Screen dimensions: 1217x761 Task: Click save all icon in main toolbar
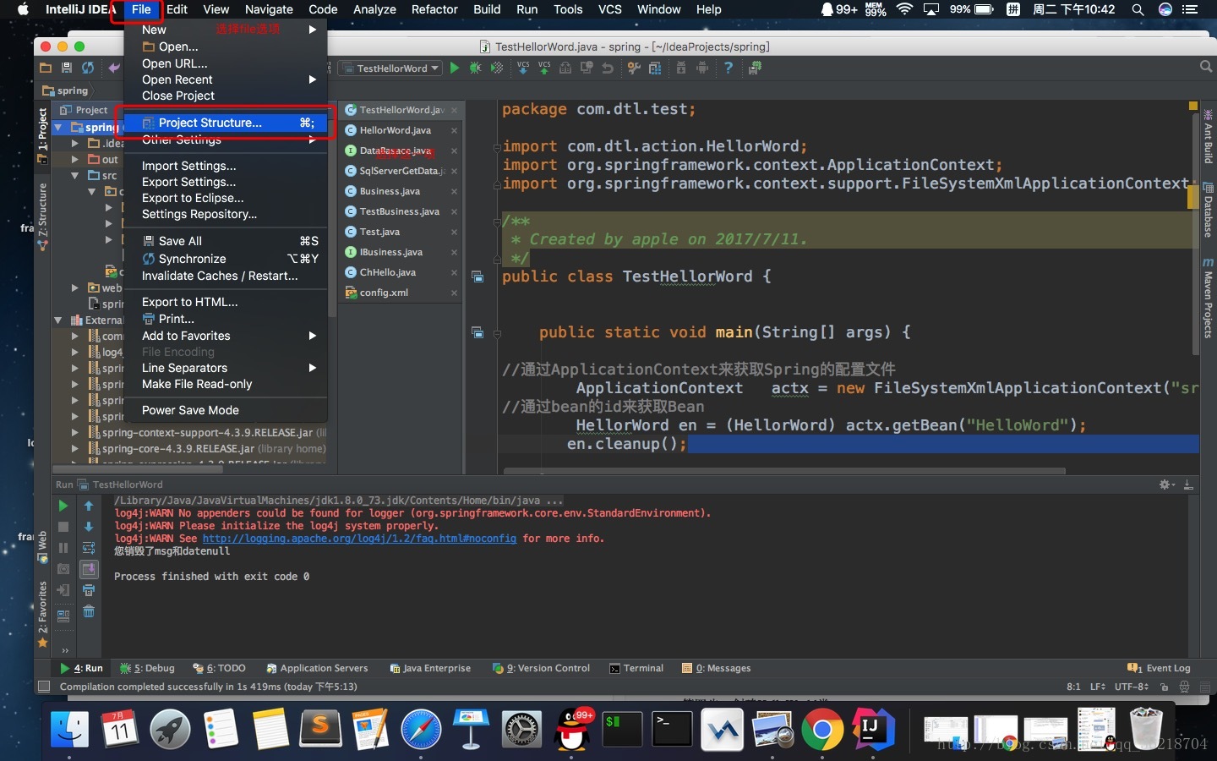coord(67,68)
